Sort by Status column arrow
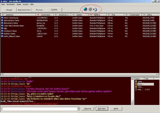The width and height of the screenshot is (160, 113). point(144,15)
